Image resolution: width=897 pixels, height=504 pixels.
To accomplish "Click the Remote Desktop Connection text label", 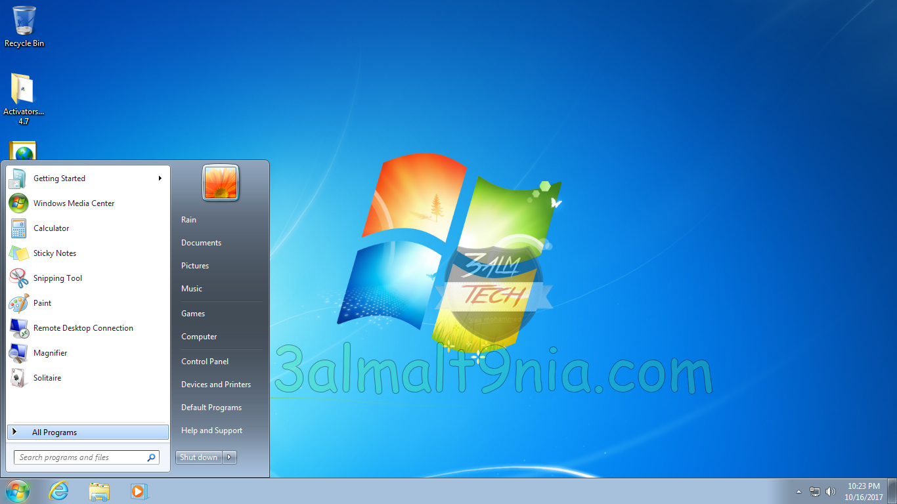I will point(83,328).
